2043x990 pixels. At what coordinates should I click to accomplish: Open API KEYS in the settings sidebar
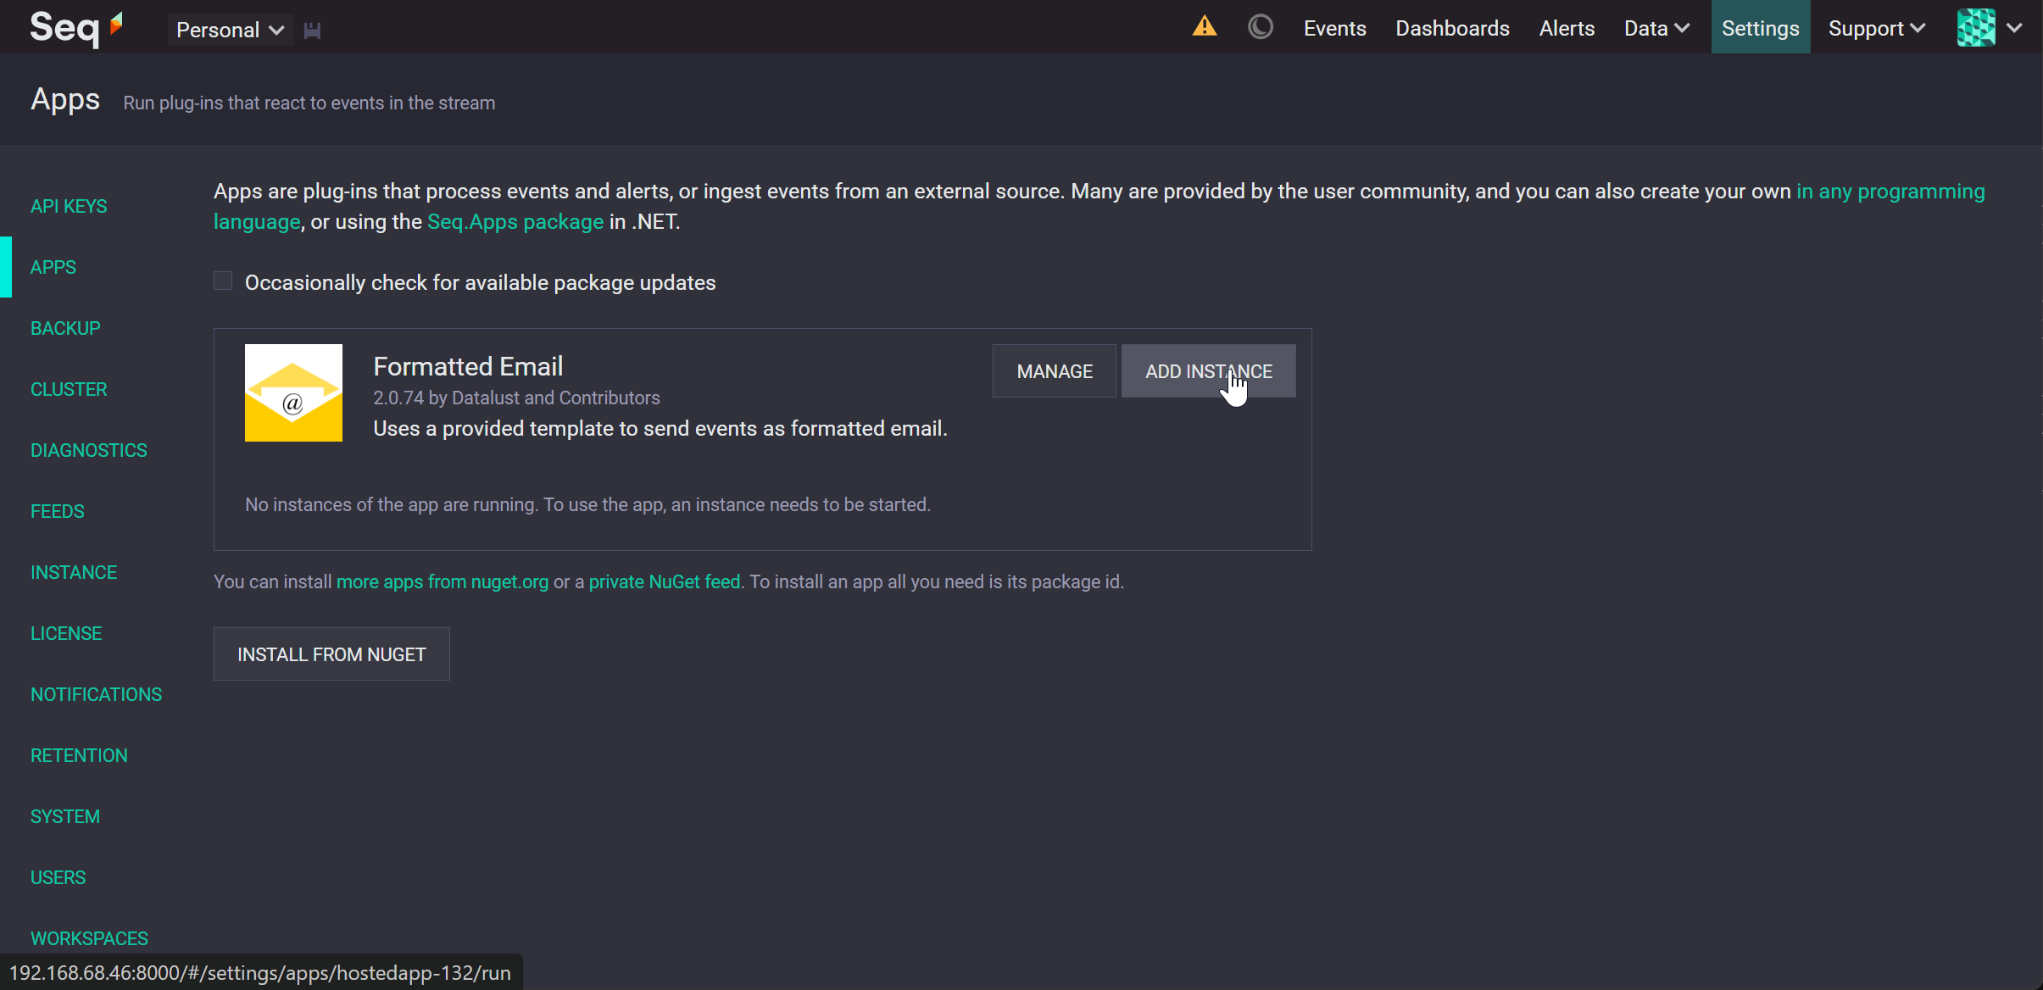(x=69, y=206)
